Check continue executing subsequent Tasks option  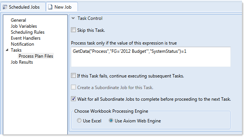[x=73, y=76]
